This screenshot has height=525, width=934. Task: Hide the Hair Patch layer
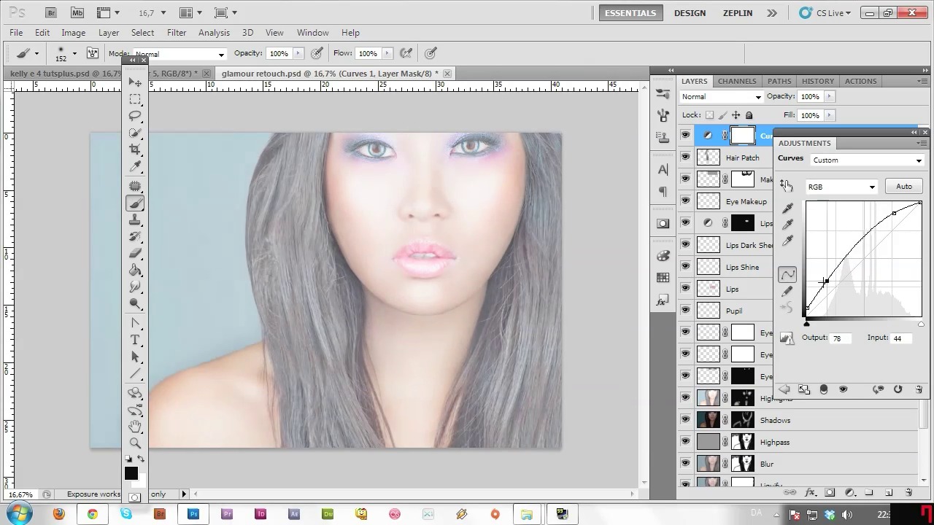[685, 157]
